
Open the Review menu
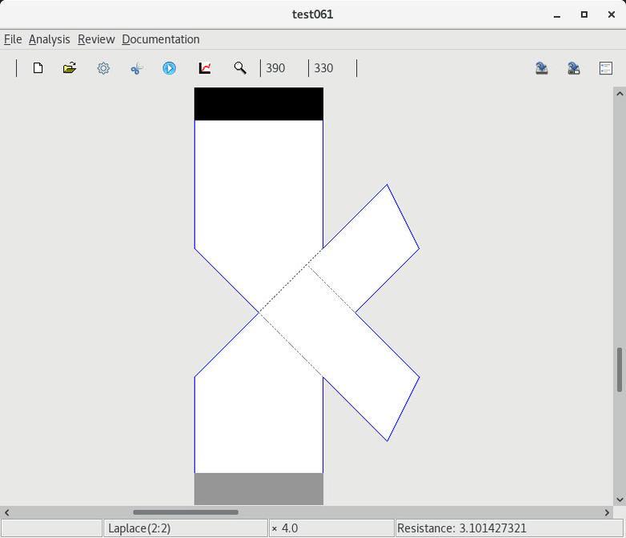click(x=96, y=39)
